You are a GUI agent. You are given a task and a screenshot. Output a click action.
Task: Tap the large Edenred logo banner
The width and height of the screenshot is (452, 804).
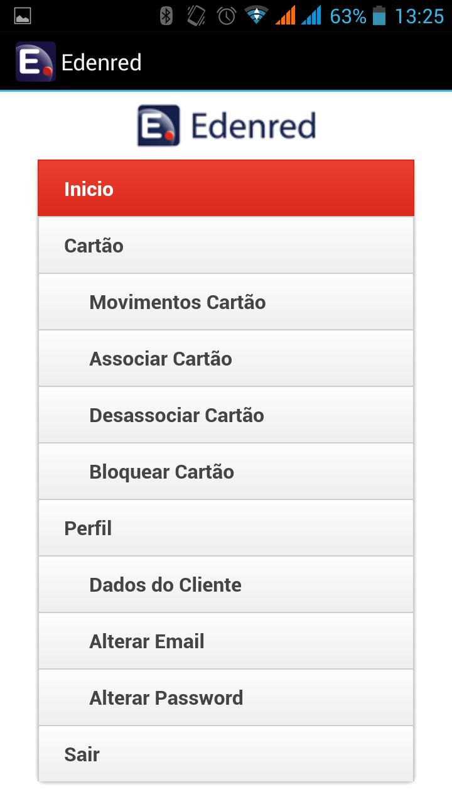coord(226,126)
